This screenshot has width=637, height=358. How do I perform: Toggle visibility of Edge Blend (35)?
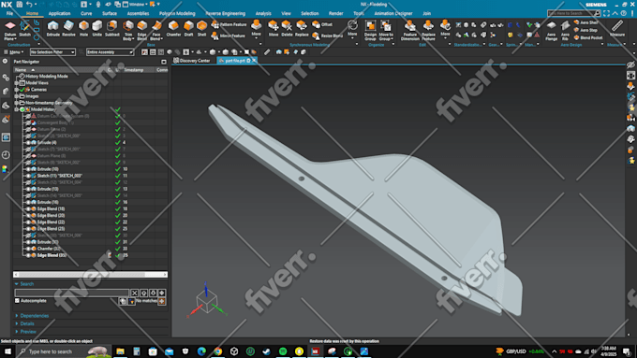(x=28, y=255)
